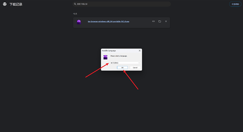Click the Tor Browser file icon
This screenshot has width=243, height=132.
79,22
